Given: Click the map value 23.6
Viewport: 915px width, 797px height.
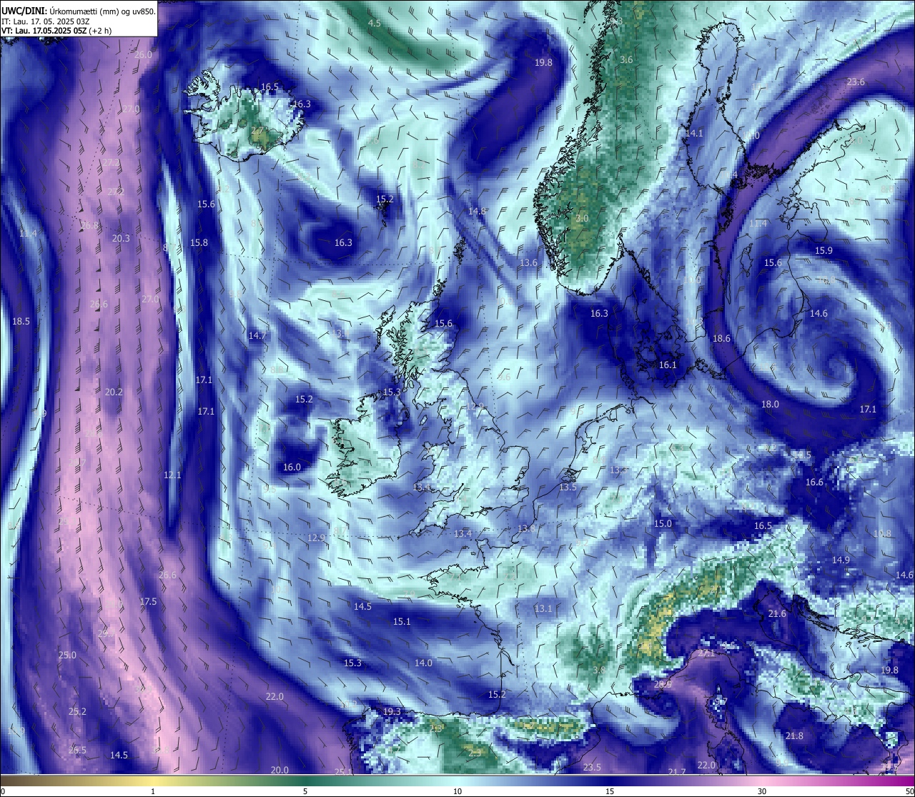Looking at the screenshot, I should click(x=856, y=82).
